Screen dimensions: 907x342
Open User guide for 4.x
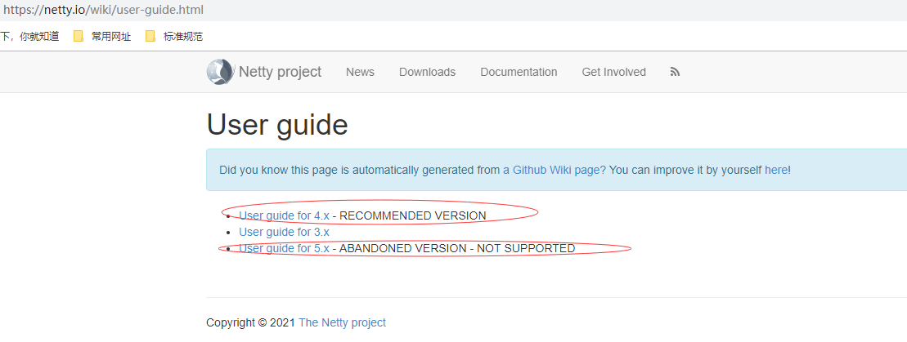pyautogui.click(x=284, y=215)
